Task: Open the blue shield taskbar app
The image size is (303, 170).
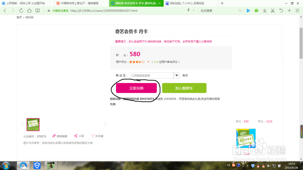Action: click(x=37, y=165)
